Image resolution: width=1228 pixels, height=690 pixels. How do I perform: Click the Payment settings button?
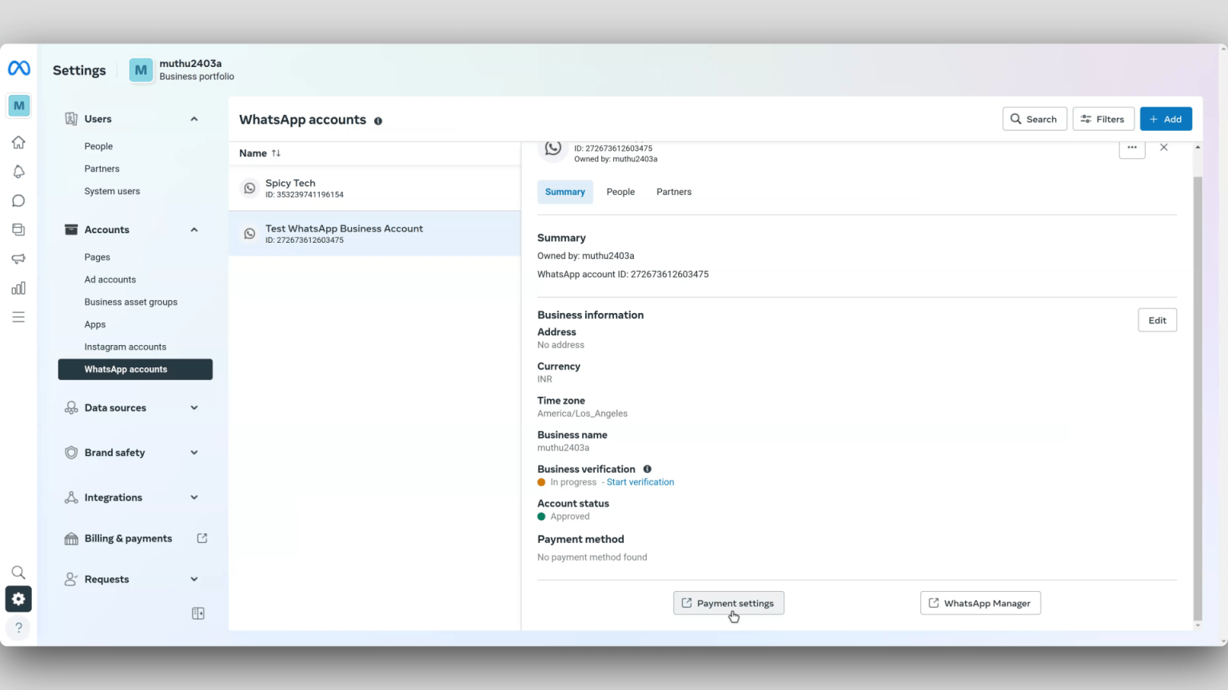(728, 603)
